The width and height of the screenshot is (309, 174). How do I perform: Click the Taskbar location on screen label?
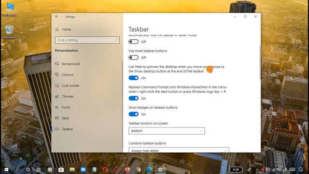tap(148, 123)
